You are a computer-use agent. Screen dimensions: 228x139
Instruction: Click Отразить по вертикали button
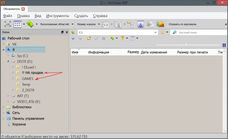coord(182,24)
